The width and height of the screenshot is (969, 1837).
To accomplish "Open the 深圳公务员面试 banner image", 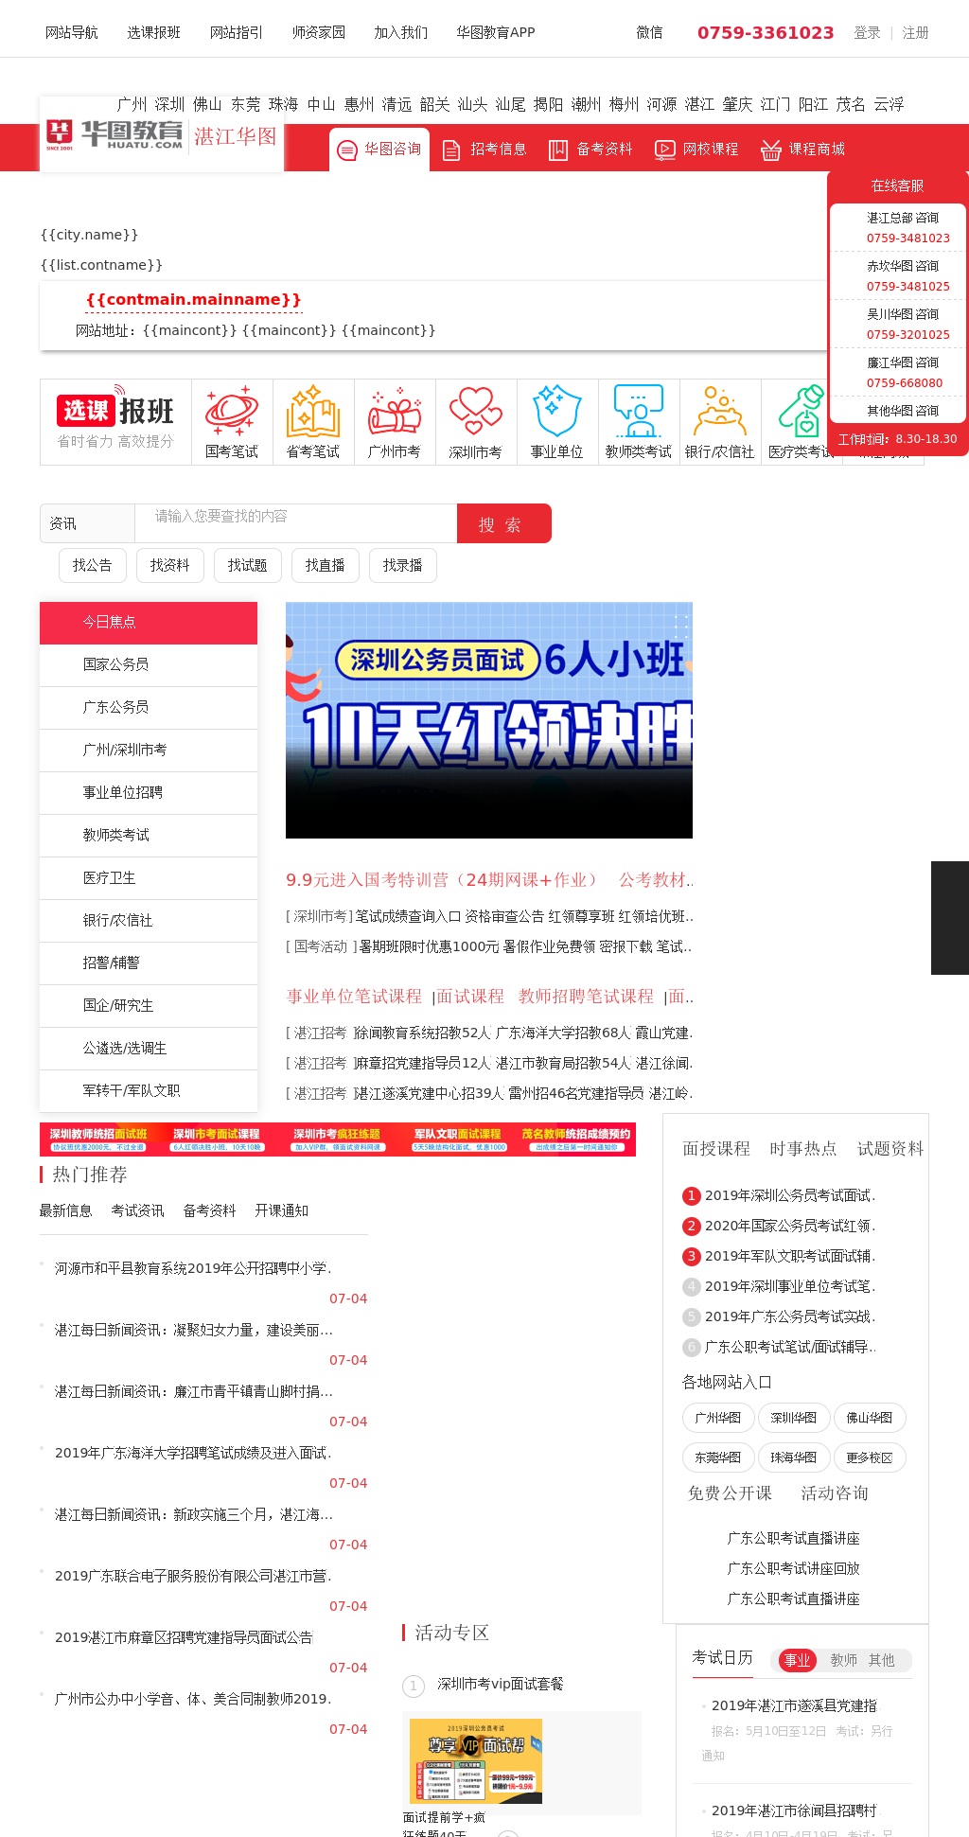I will (x=489, y=720).
